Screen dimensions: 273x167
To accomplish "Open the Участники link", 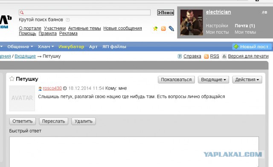I will [55, 28].
